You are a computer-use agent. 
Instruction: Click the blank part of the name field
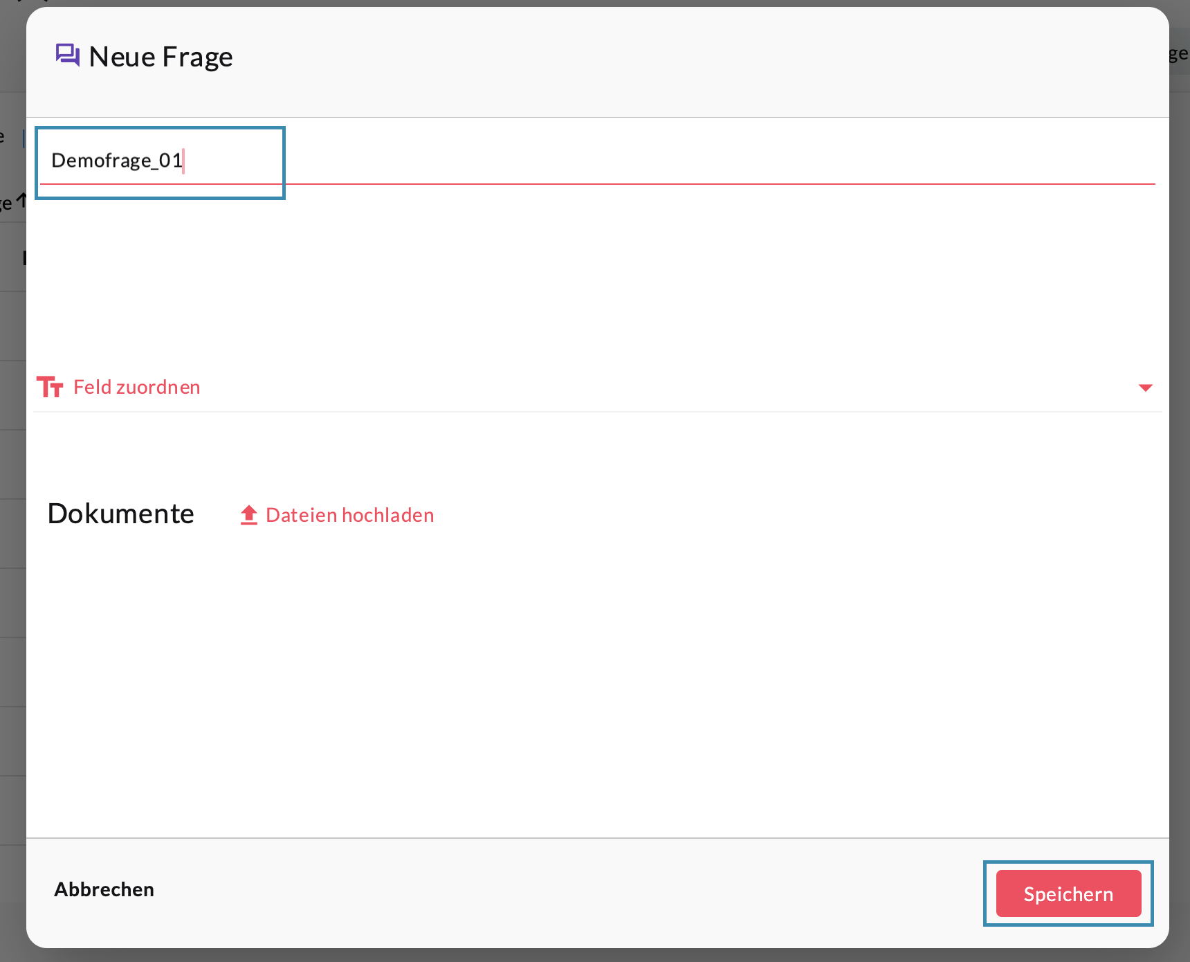click(692, 161)
